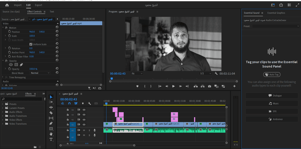Select the Type tool
Viewport: 301px width, 149px height.
pos(51,139)
